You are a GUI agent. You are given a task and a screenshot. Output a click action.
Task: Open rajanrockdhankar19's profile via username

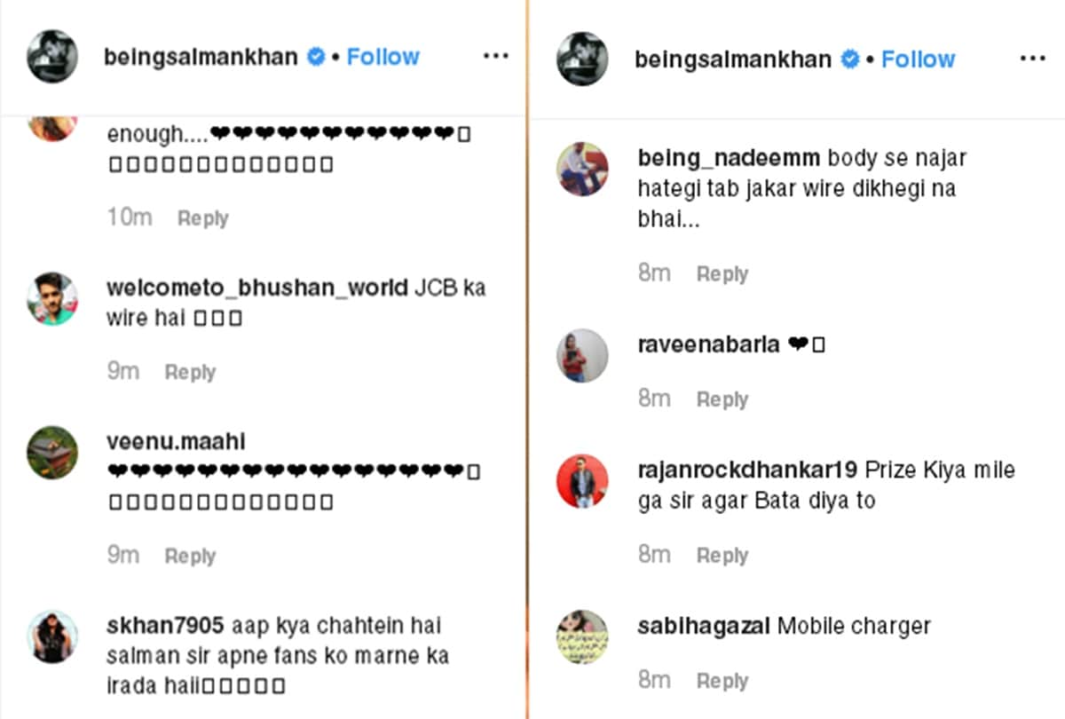click(746, 469)
